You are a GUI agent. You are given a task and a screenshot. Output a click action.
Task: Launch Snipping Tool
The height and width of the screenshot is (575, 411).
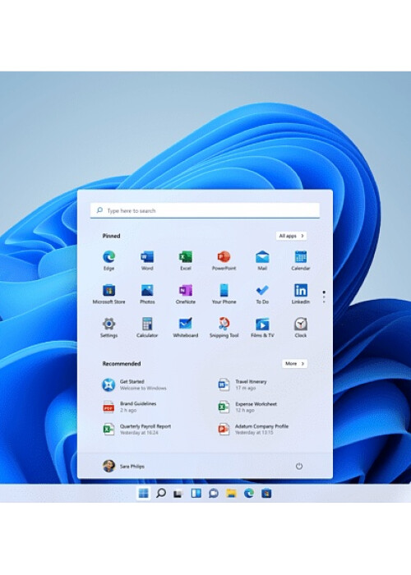224,327
